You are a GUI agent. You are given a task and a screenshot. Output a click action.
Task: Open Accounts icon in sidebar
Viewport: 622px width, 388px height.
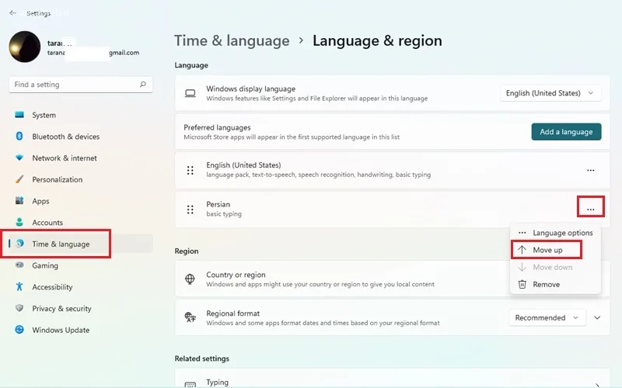click(x=19, y=222)
